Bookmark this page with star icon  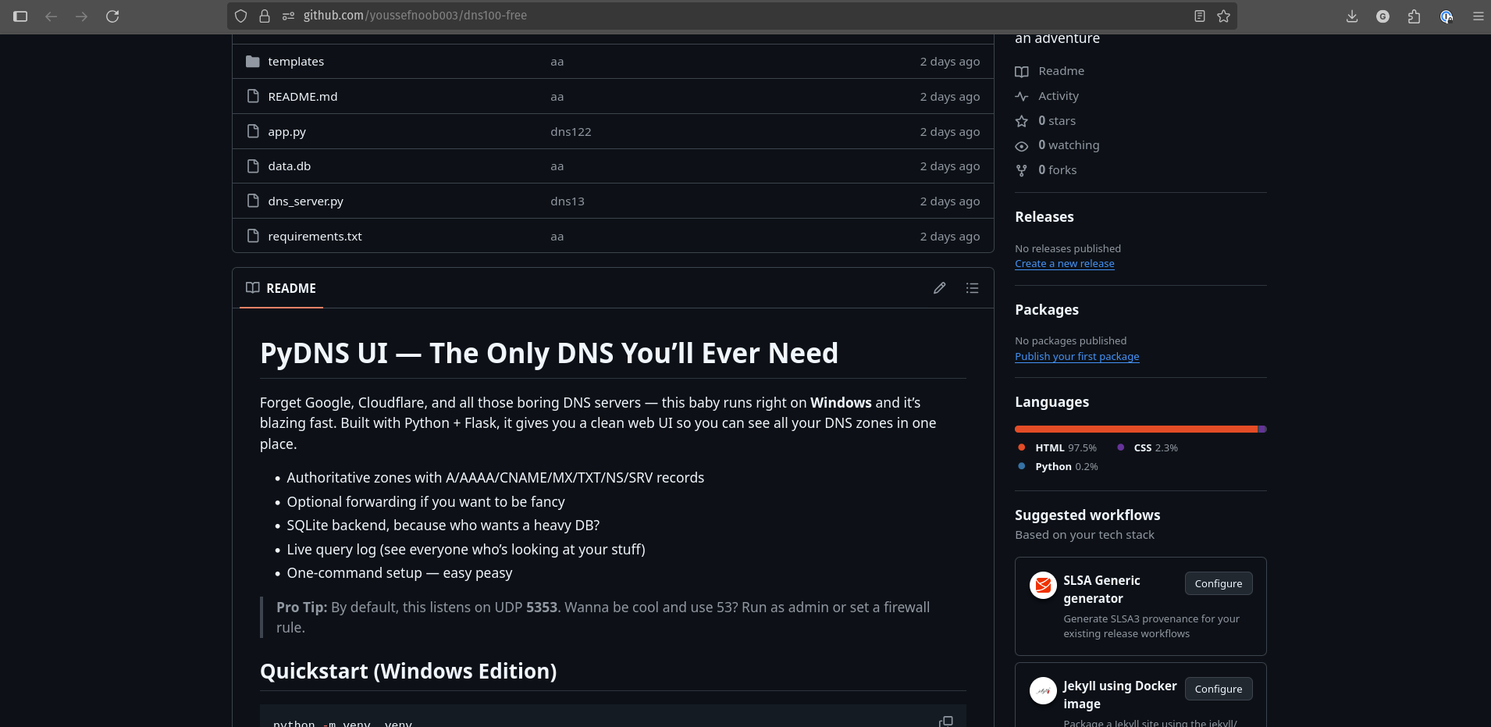tap(1223, 16)
